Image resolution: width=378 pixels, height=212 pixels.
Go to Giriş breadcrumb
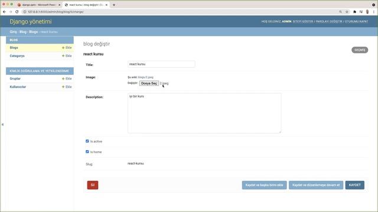click(x=13, y=32)
